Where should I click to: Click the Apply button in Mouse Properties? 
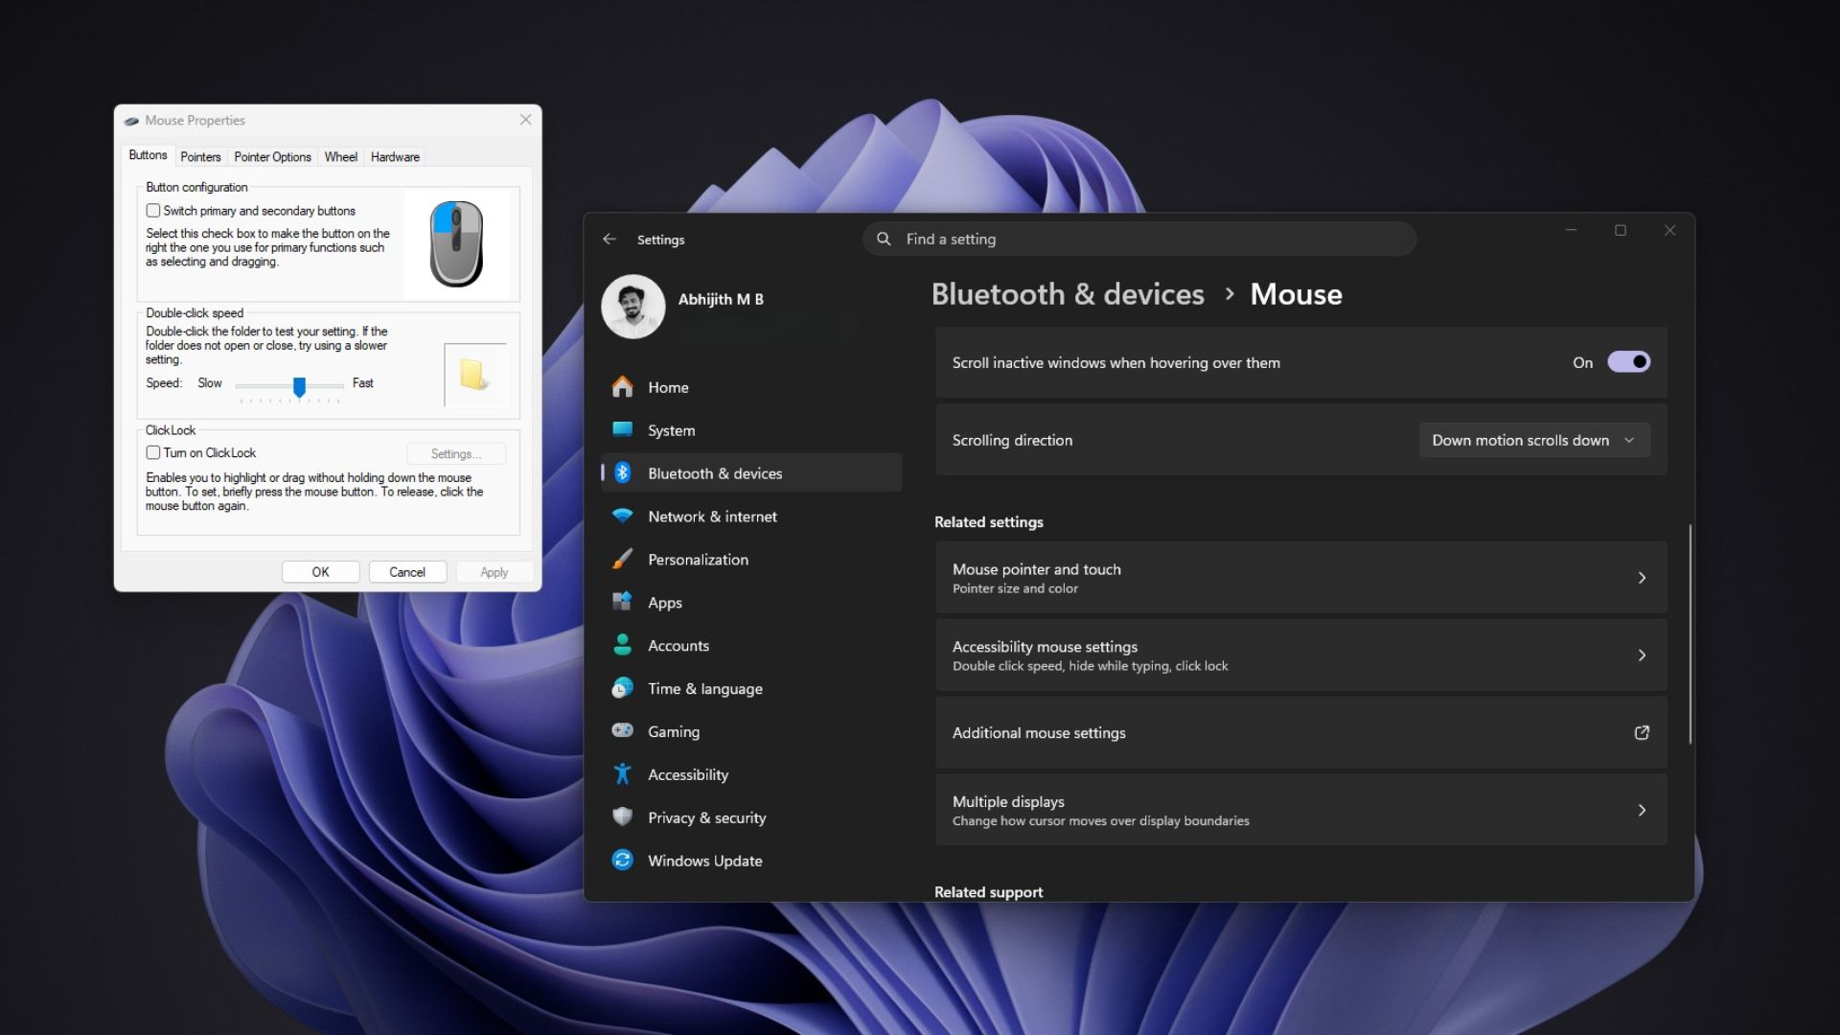[x=494, y=572]
